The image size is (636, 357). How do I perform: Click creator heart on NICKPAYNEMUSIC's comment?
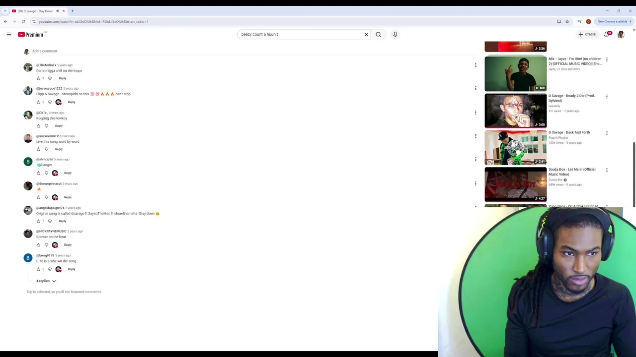(55, 245)
